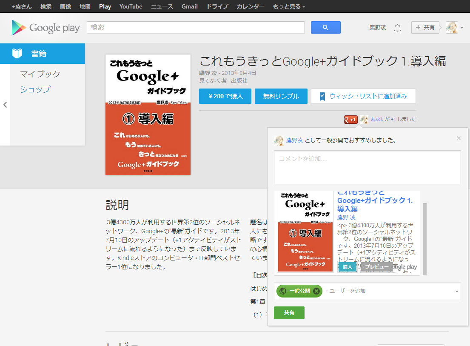The width and height of the screenshot is (470, 346).
Task: Open Gmail in the top bar
Action: coord(189,6)
